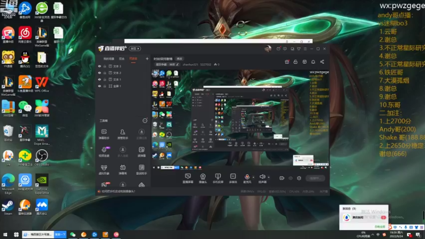Viewport: 425px width, 239px height.
Task: Open the orientation pill dropdown beside 直播伴侣 logo
Action: coord(135,48)
